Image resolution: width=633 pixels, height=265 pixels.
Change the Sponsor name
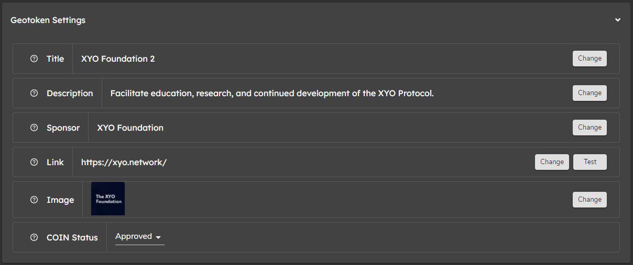[590, 128]
